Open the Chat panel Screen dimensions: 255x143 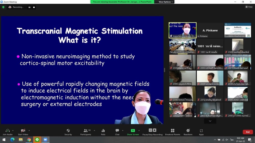(117, 131)
